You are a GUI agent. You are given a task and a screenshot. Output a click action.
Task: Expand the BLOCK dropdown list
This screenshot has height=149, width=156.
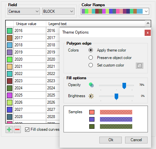58,11
